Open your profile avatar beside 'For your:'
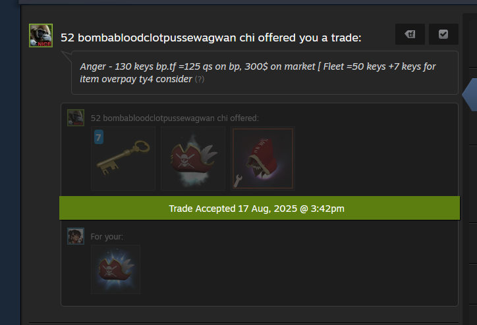Image resolution: width=477 pixels, height=325 pixels. tap(76, 236)
